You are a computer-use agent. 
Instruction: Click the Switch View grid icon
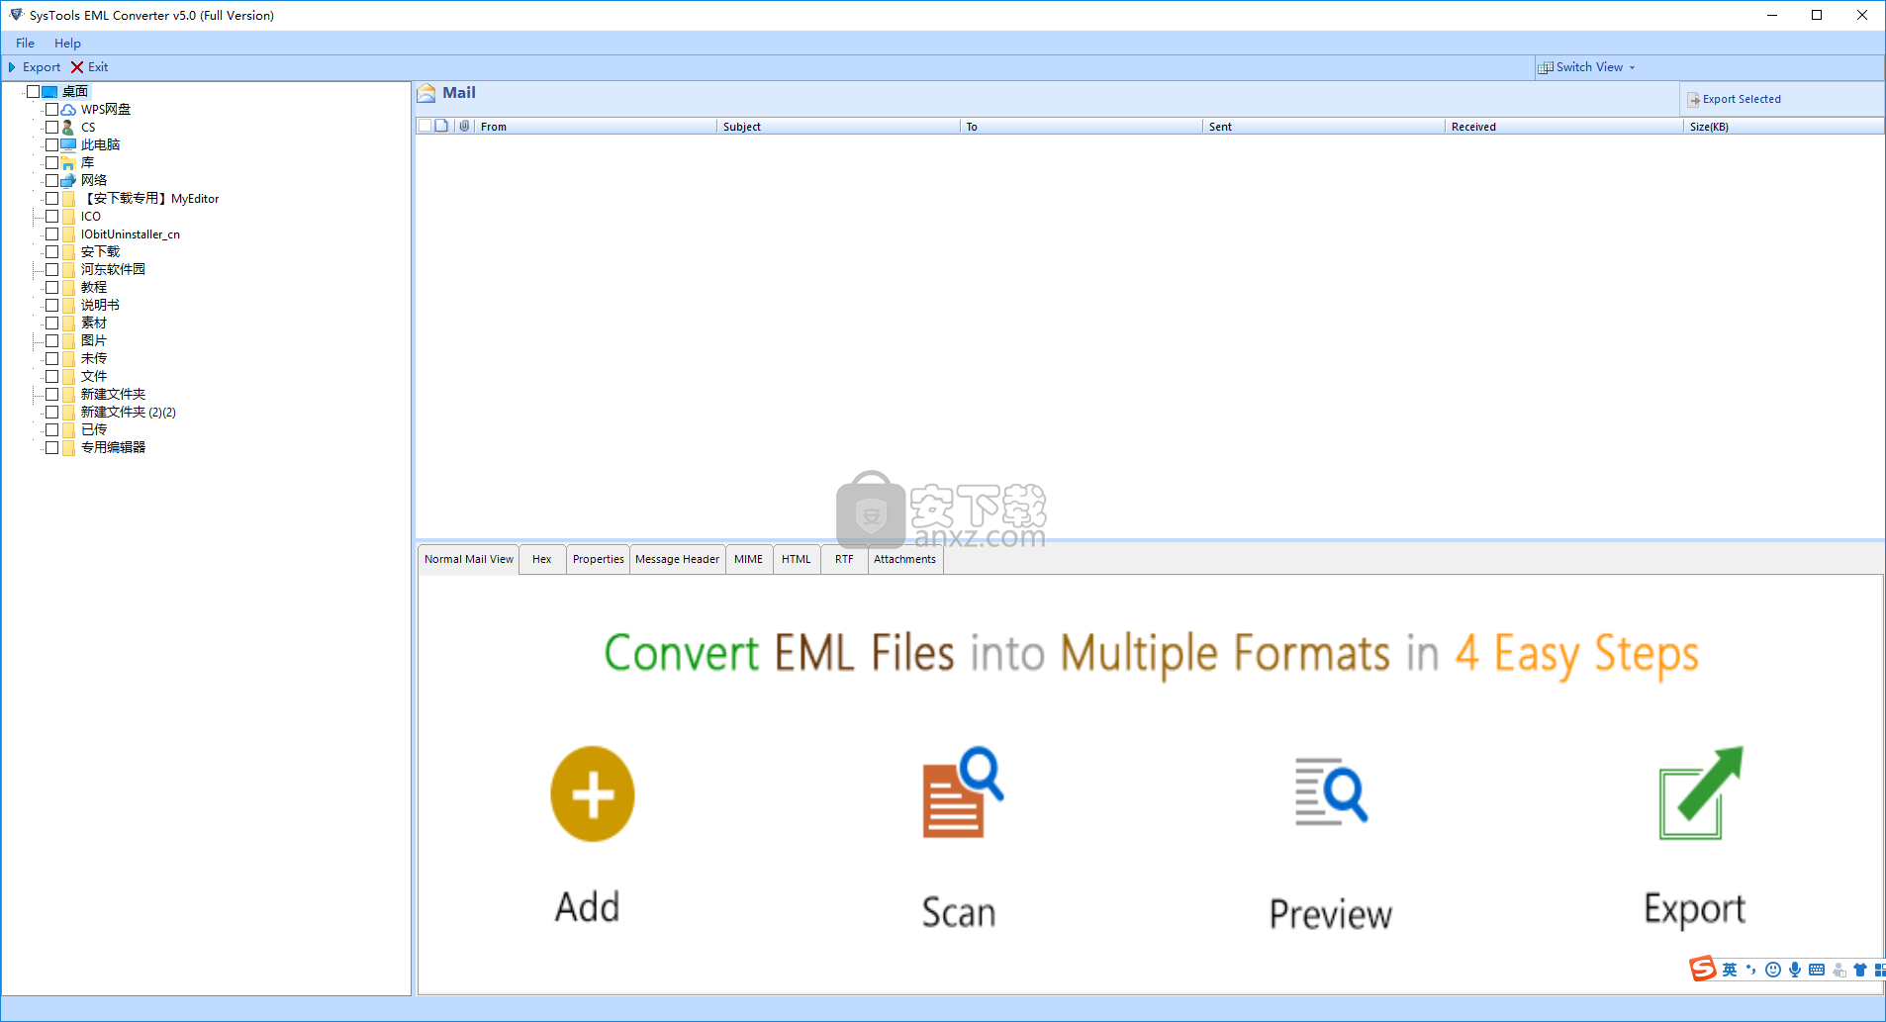pos(1545,67)
